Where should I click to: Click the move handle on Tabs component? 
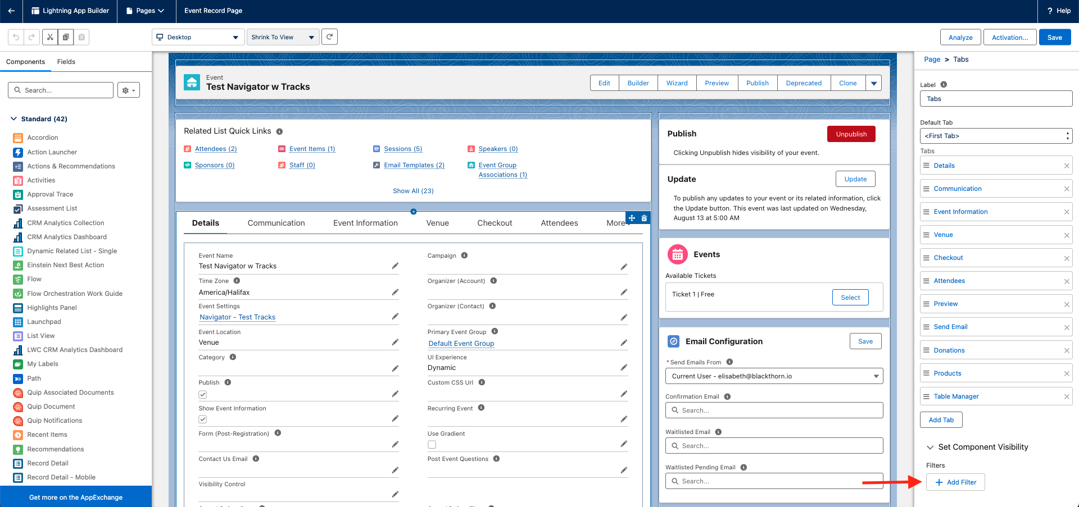tap(632, 218)
